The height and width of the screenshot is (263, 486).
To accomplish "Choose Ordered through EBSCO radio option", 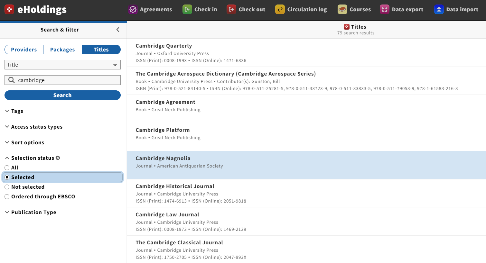I will [7, 196].
